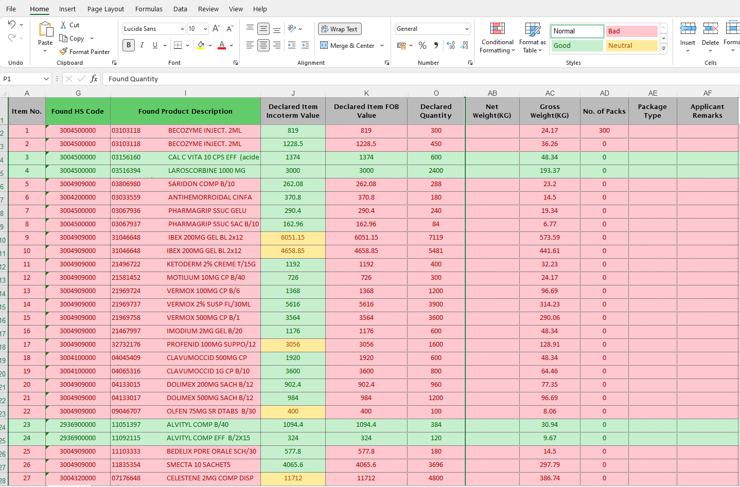Click Decrease Decimal icon
Image resolution: width=740 pixels, height=487 pixels.
(x=464, y=45)
